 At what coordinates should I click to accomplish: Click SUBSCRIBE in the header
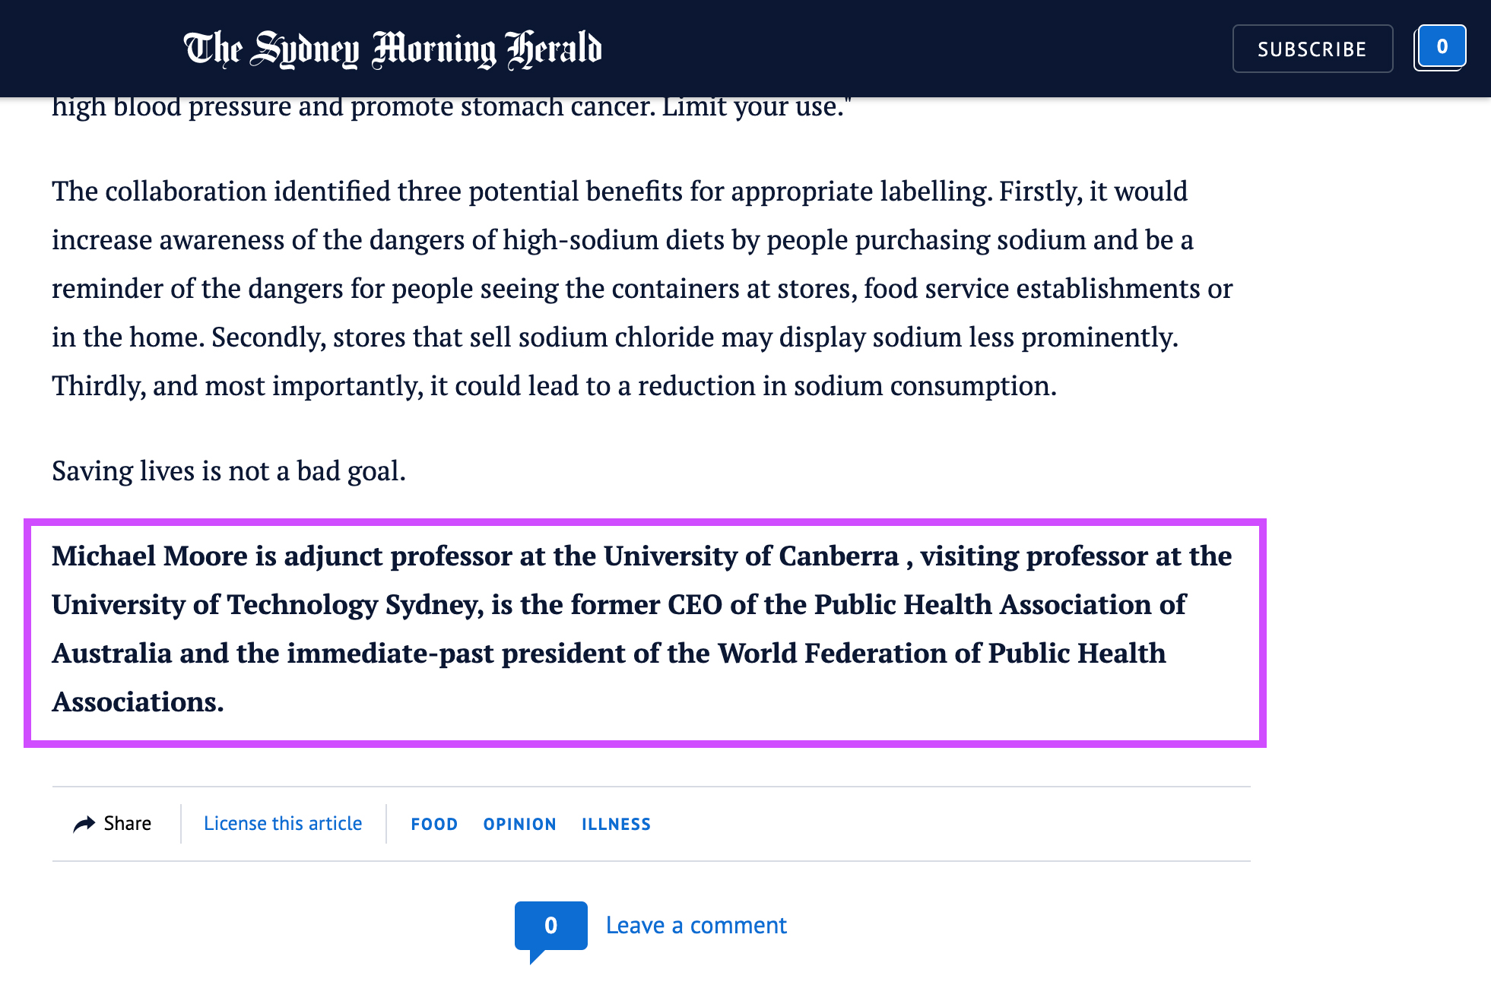click(1312, 49)
